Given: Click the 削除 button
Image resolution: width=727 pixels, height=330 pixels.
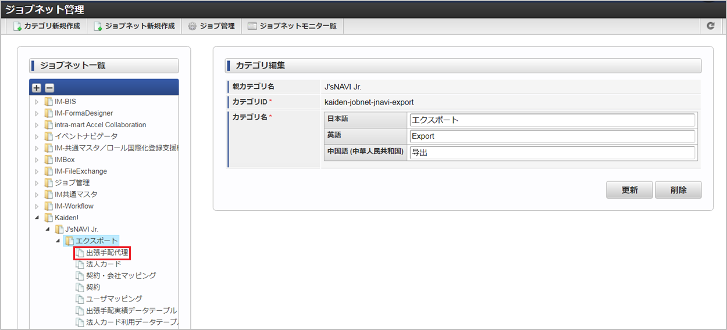Looking at the screenshot, I should (x=678, y=190).
